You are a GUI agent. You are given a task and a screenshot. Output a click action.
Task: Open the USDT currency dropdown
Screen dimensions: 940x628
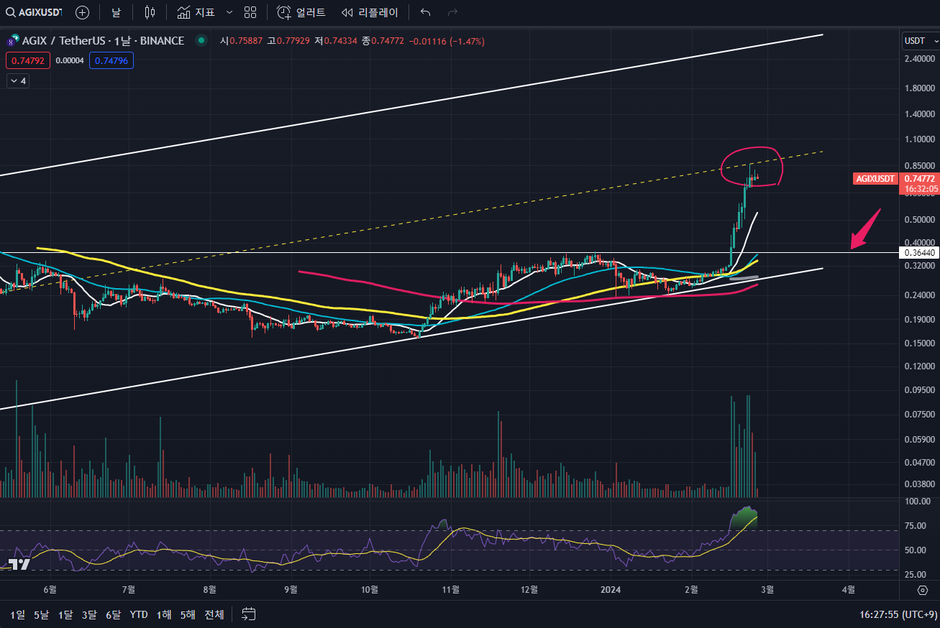(x=919, y=41)
